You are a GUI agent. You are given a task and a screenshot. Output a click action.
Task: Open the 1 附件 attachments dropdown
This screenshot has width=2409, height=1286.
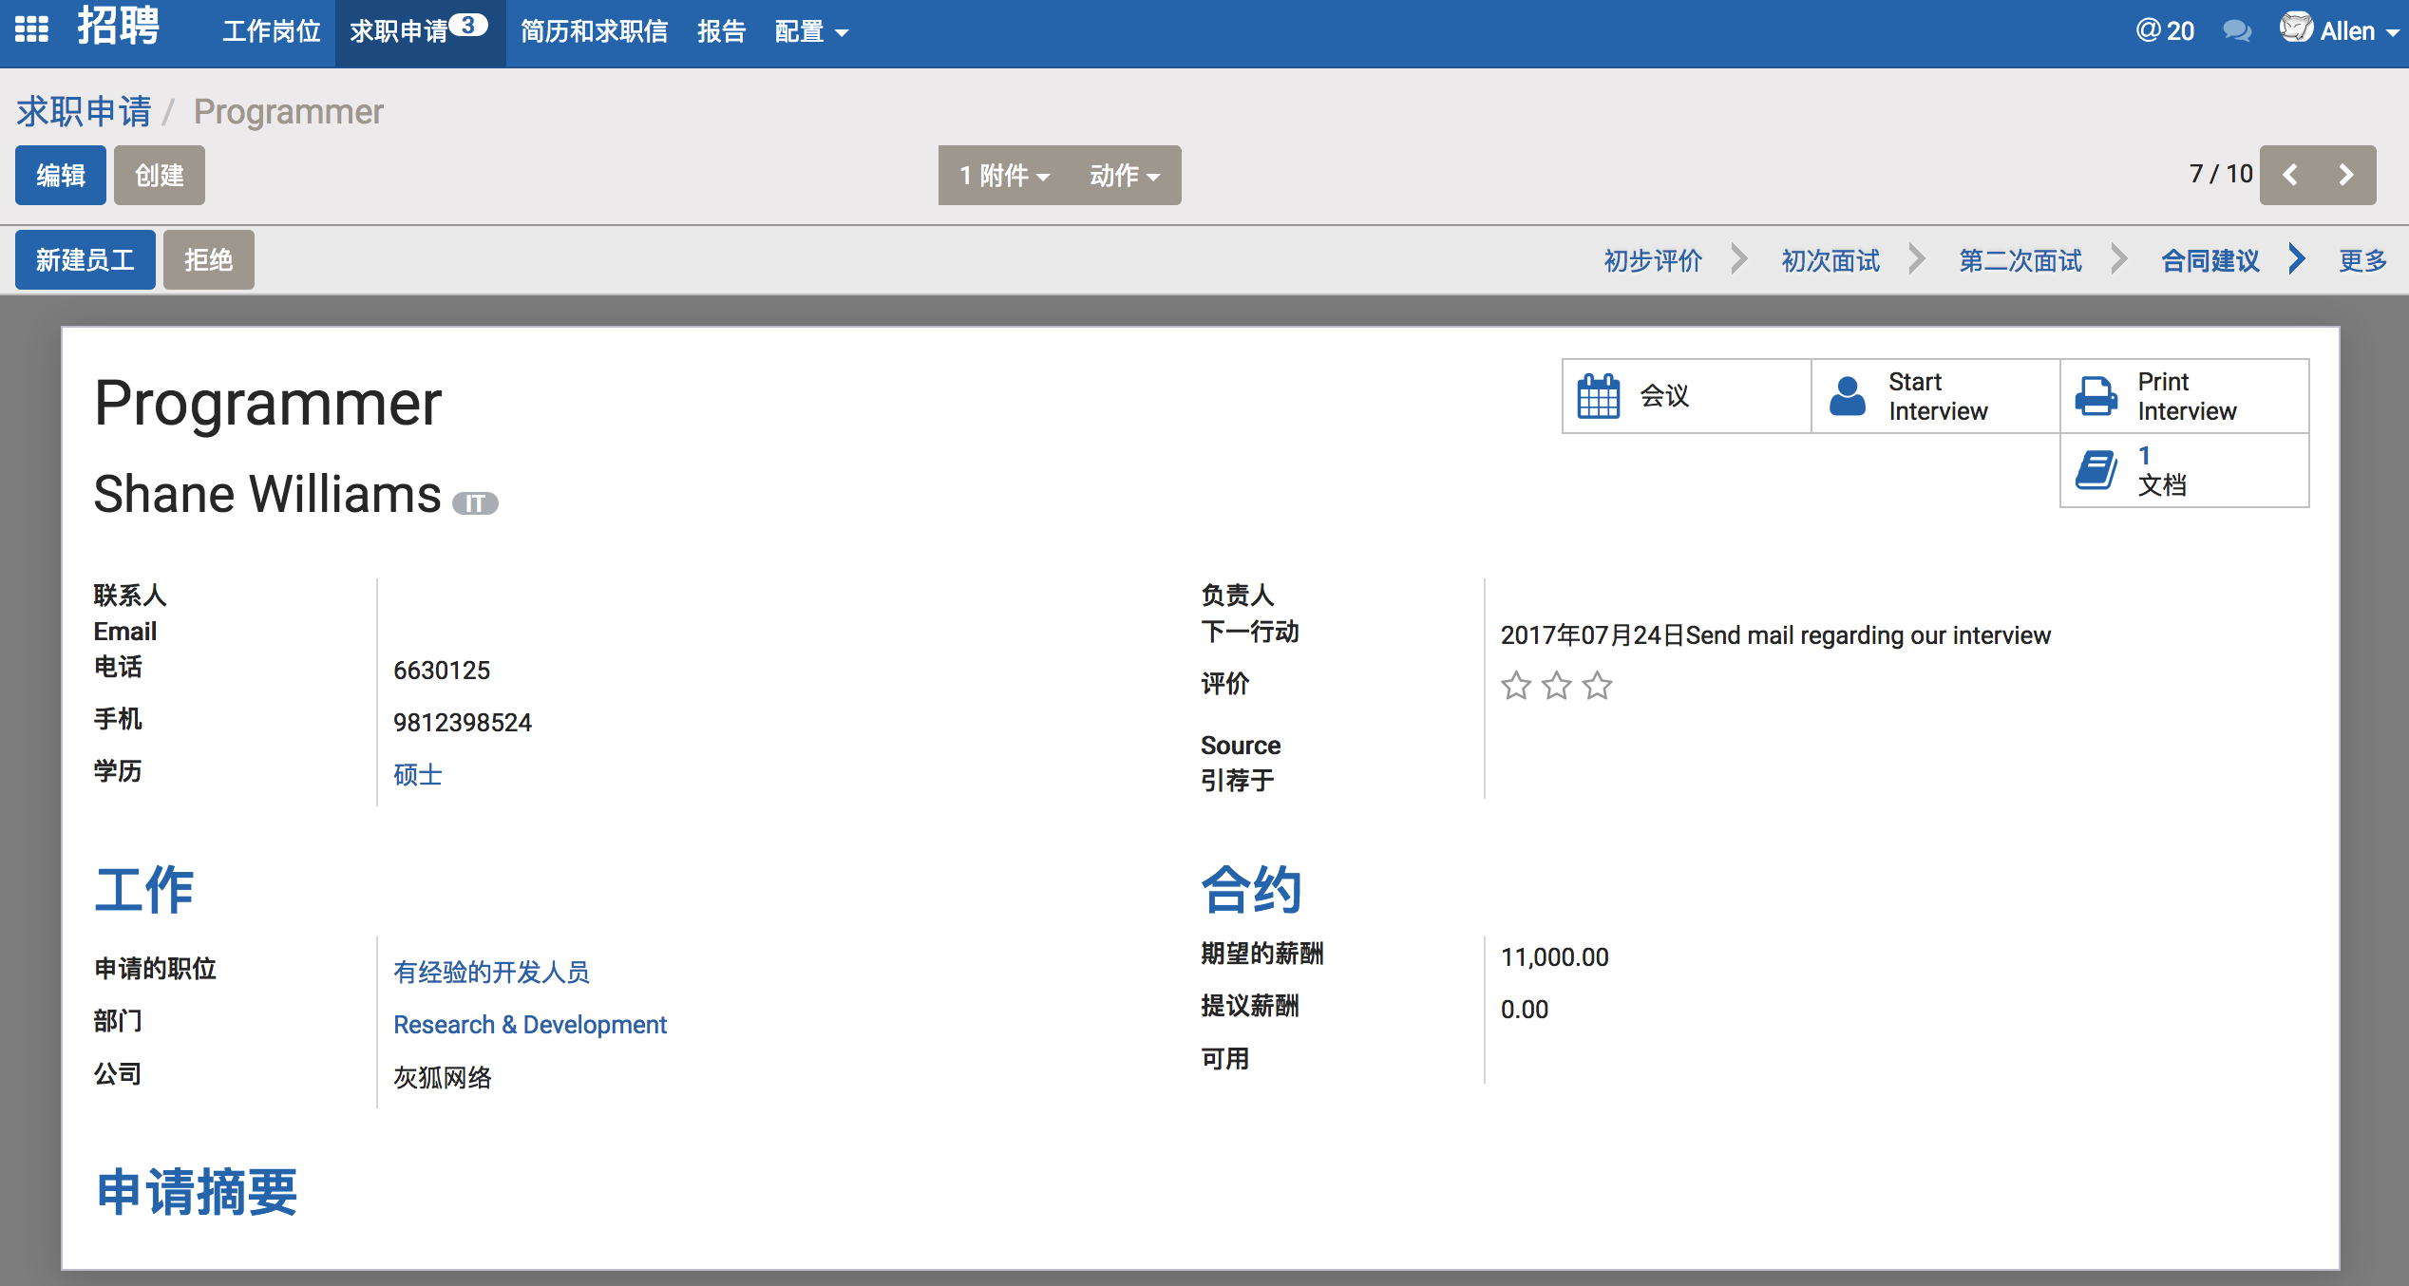pos(1003,176)
